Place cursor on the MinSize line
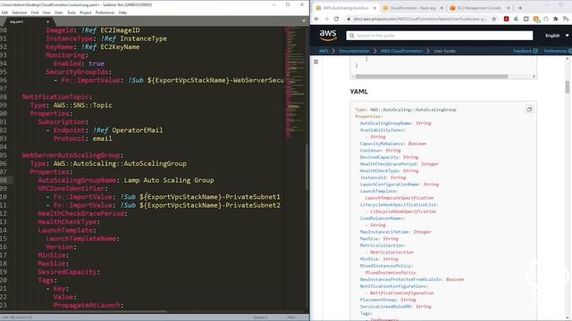Screen dimensions: 572x321 tap(54, 255)
